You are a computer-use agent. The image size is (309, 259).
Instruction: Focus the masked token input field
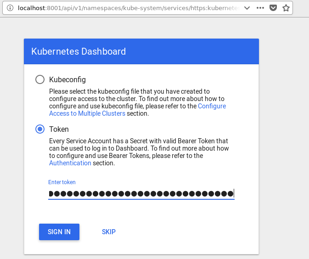[x=141, y=194]
